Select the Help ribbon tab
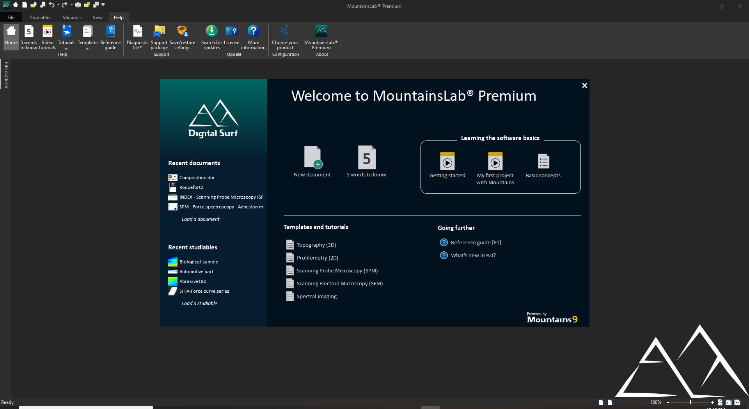Screen dimensions: 749x409 (119, 18)
